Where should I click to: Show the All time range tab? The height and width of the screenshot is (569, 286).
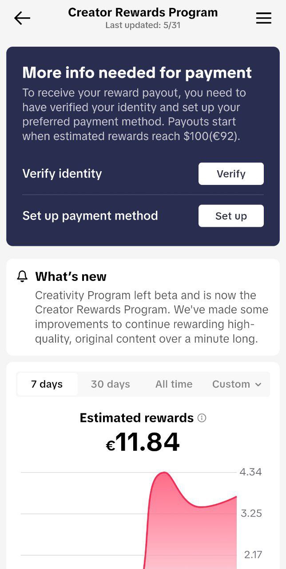174,384
